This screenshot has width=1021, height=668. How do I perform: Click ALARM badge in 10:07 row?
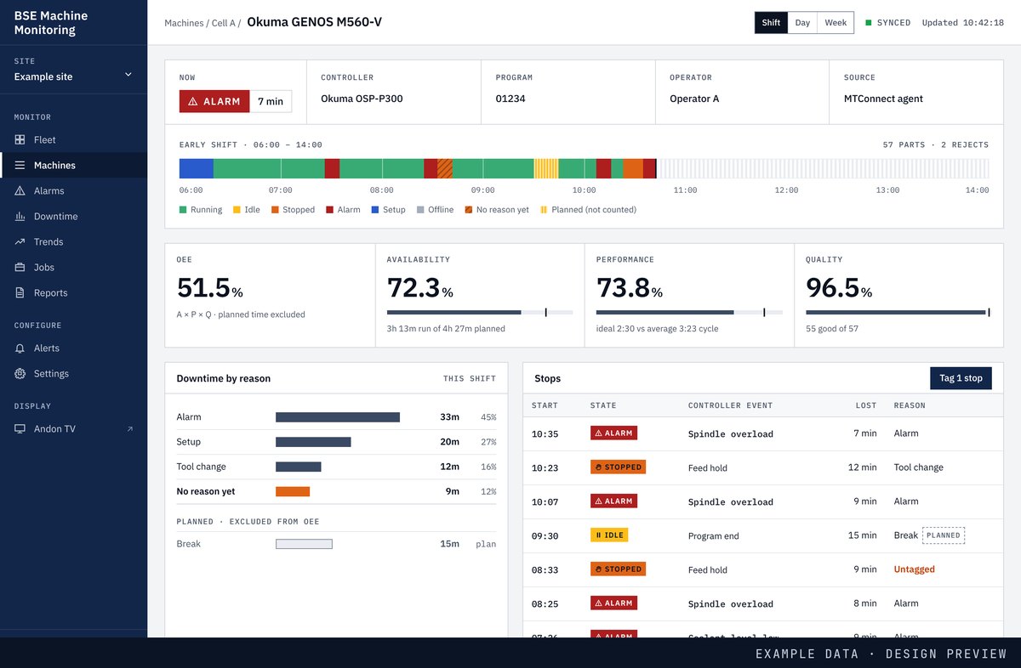click(x=613, y=501)
